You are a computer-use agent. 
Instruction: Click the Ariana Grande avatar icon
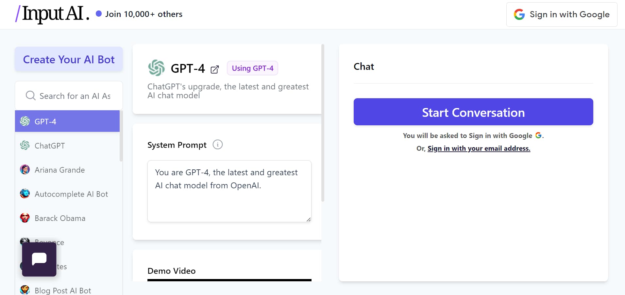click(x=25, y=170)
